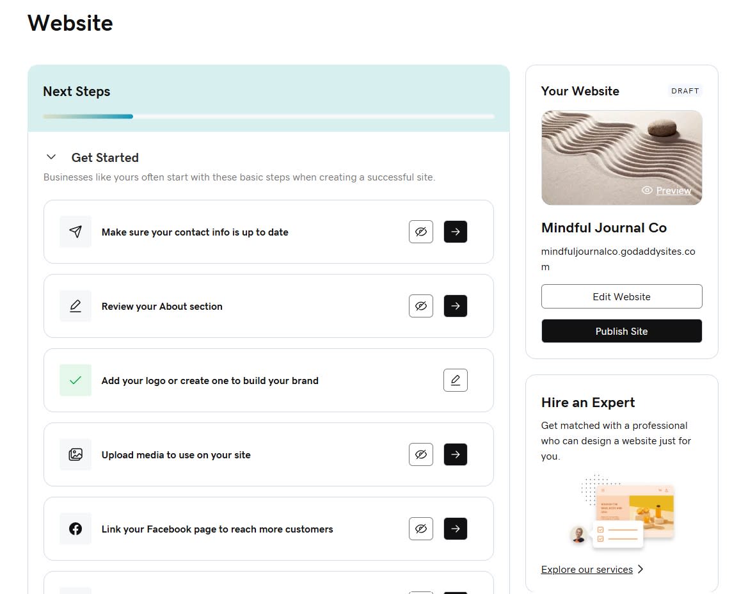
Task: Click the Next Steps progress bar
Action: tap(269, 116)
